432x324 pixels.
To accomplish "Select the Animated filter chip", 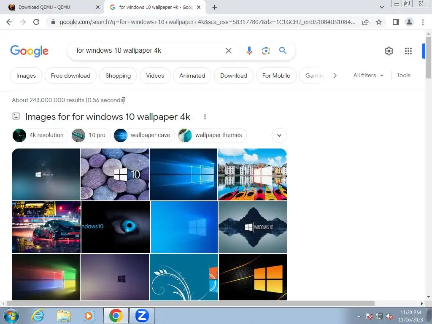I will 192,76.
